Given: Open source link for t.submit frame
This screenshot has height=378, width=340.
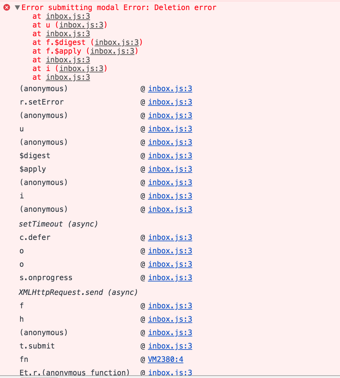Looking at the screenshot, I should coord(170,346).
